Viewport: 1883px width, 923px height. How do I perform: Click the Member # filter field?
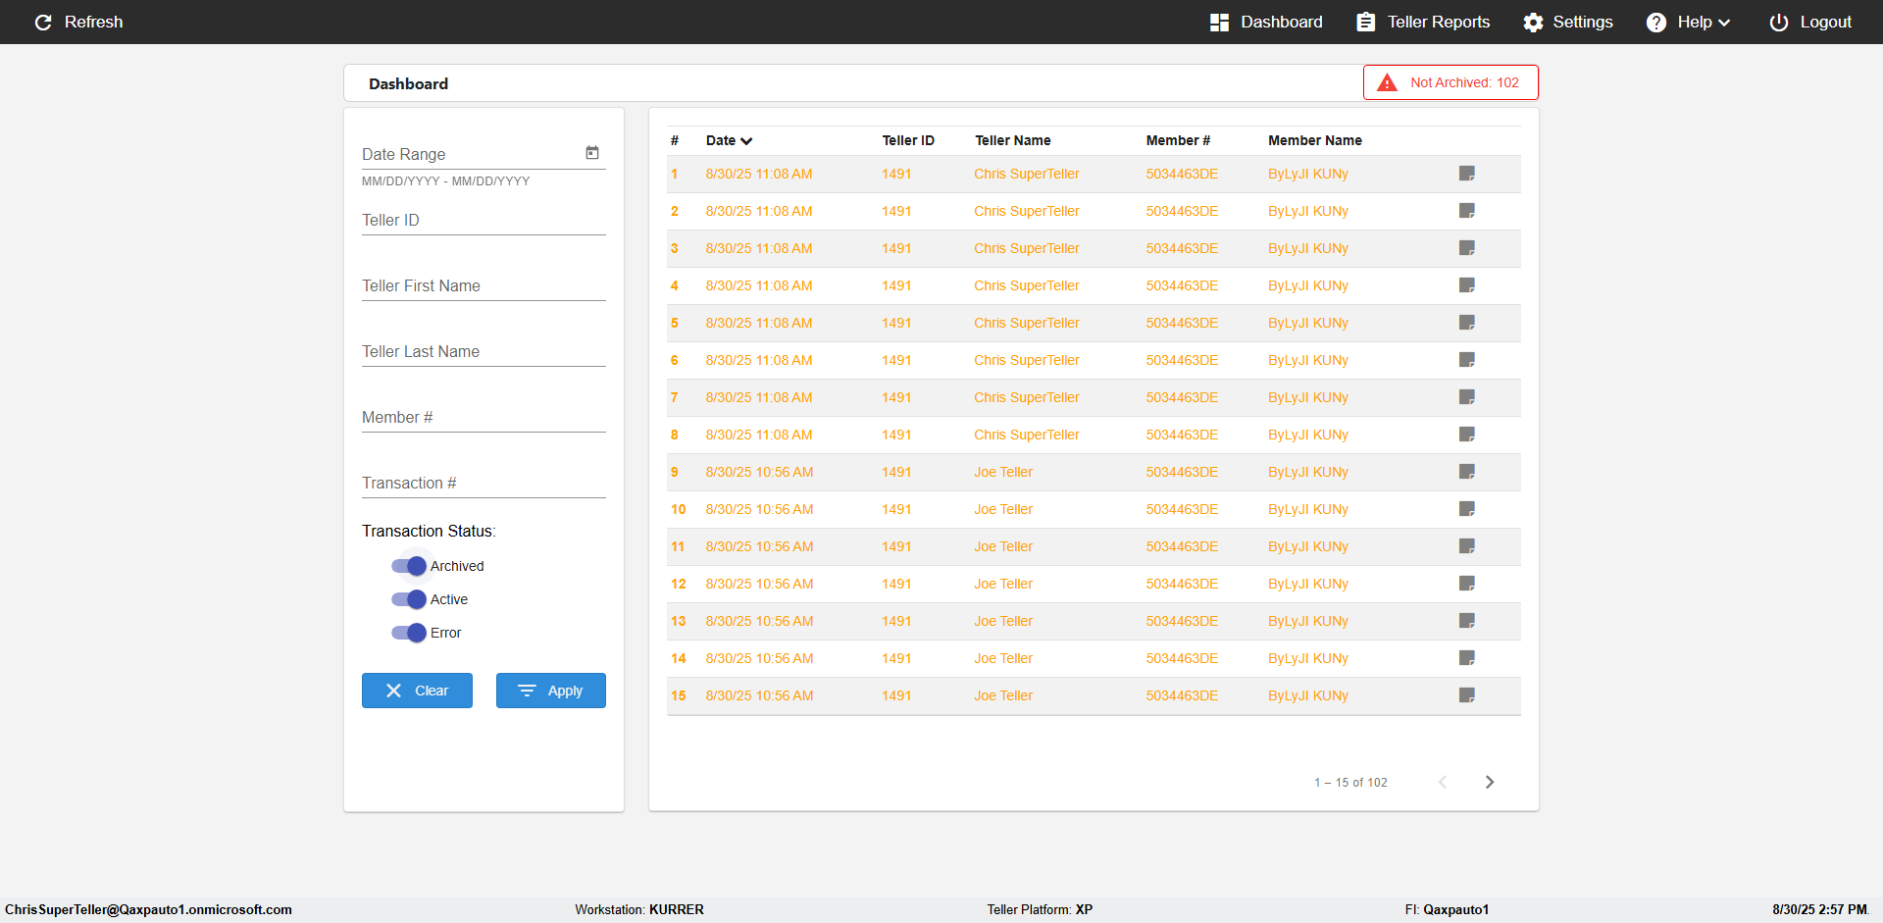483,417
